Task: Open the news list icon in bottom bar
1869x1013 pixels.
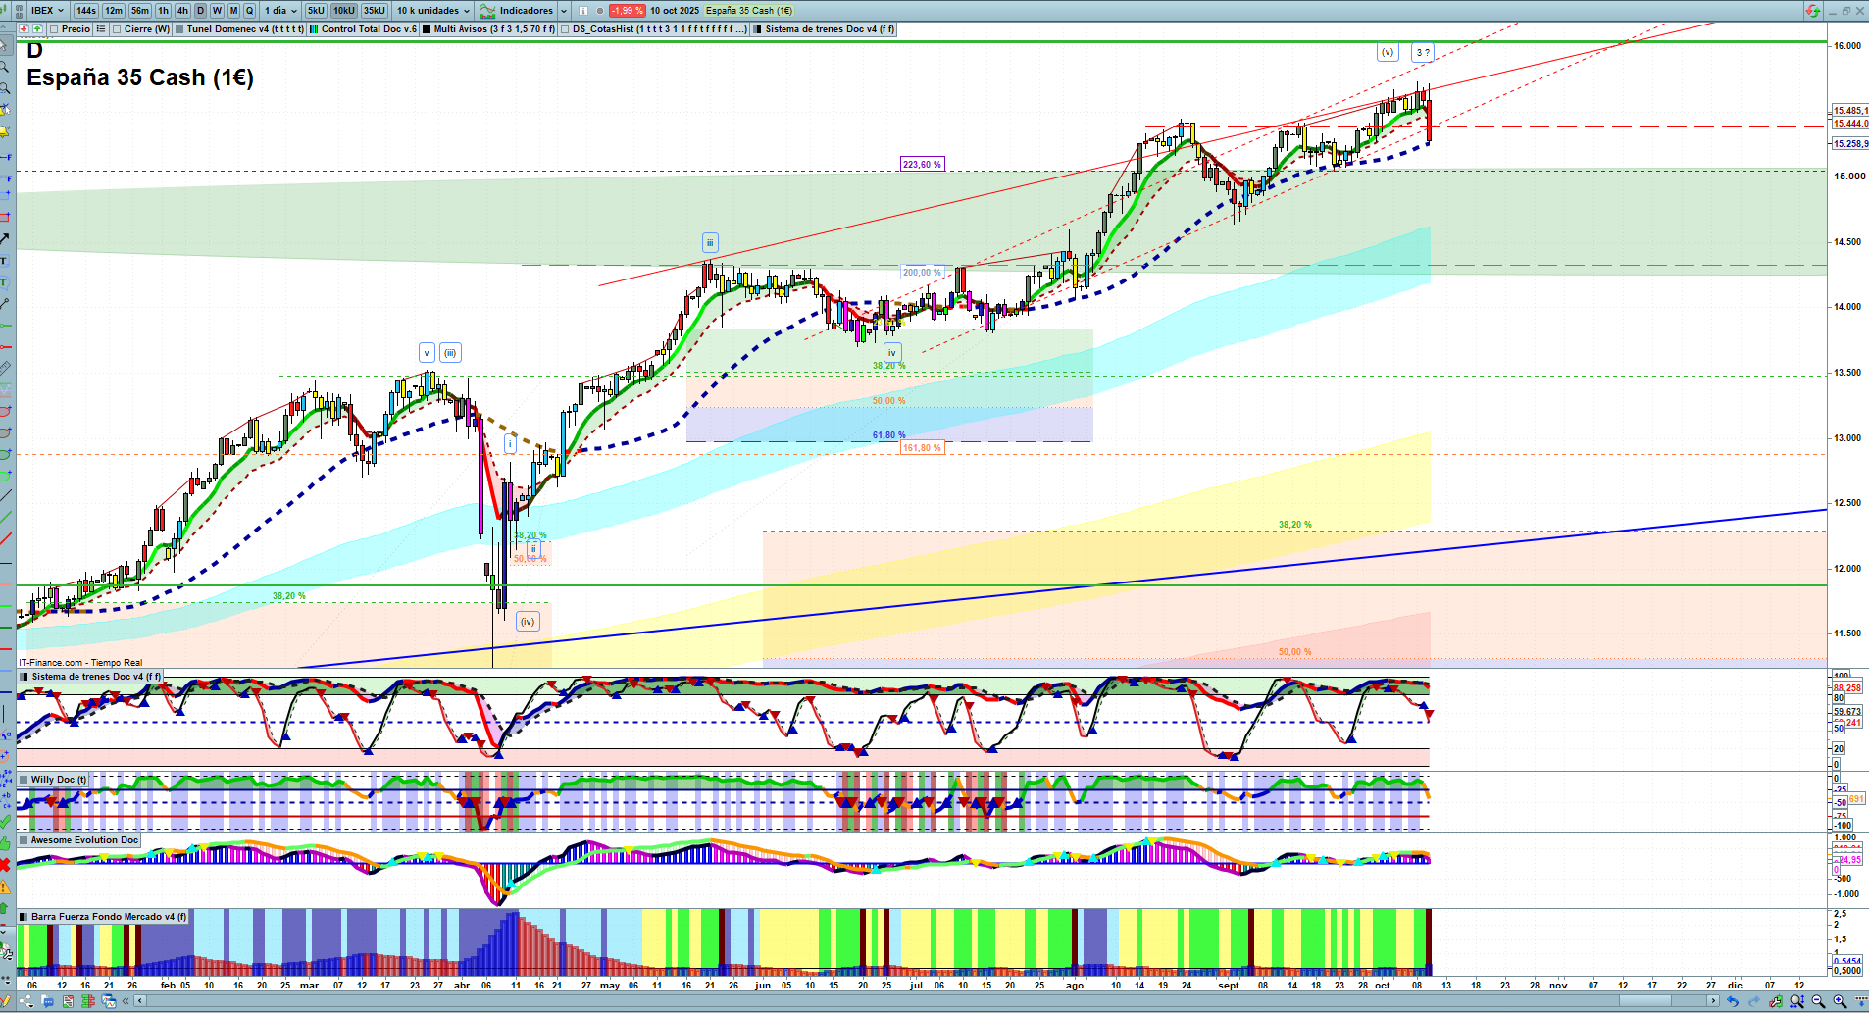Action: coord(68,1001)
